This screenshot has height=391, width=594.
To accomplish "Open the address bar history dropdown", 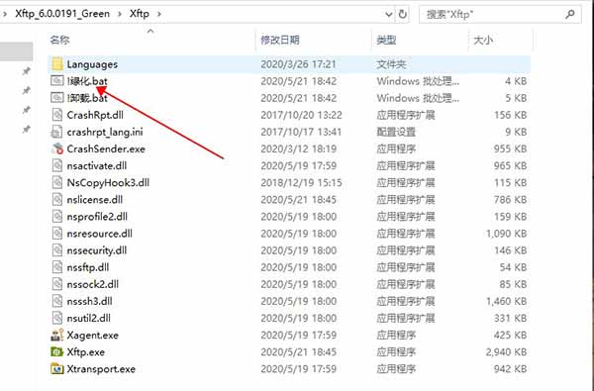I will (x=389, y=15).
